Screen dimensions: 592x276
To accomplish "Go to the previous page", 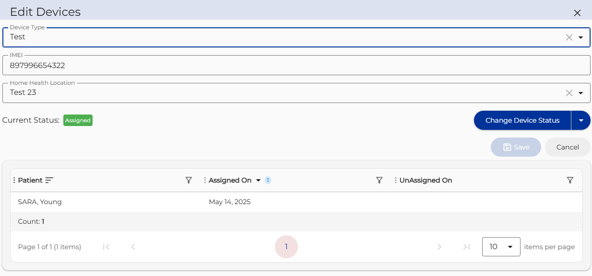I will [133, 247].
